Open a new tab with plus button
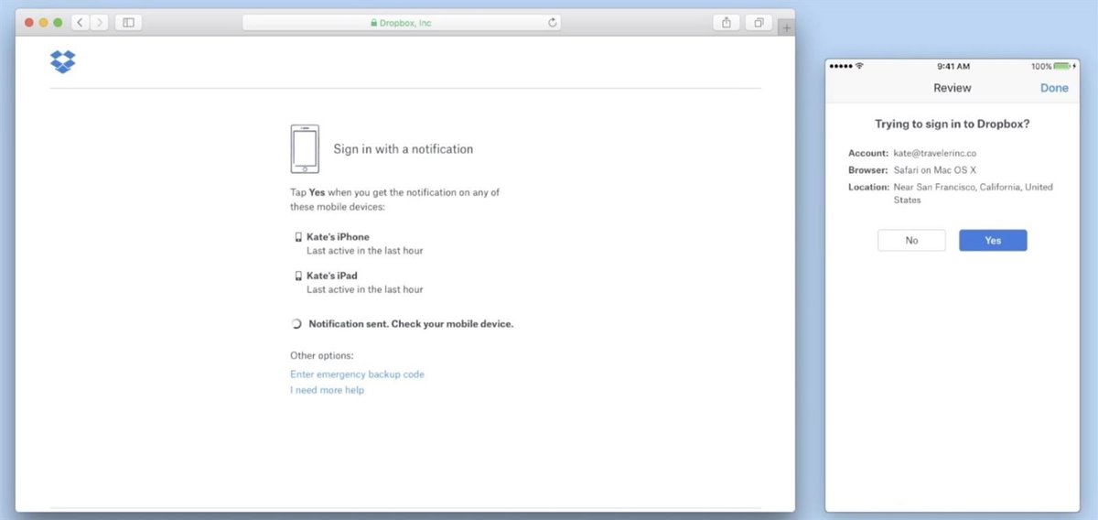This screenshot has height=520, width=1098. 785,28
